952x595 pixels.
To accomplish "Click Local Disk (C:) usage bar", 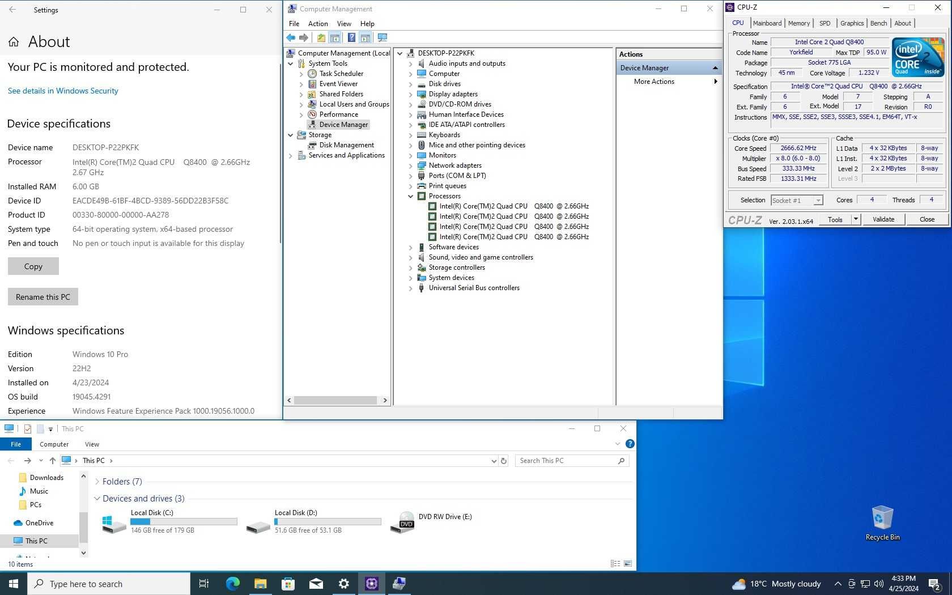I will click(184, 522).
